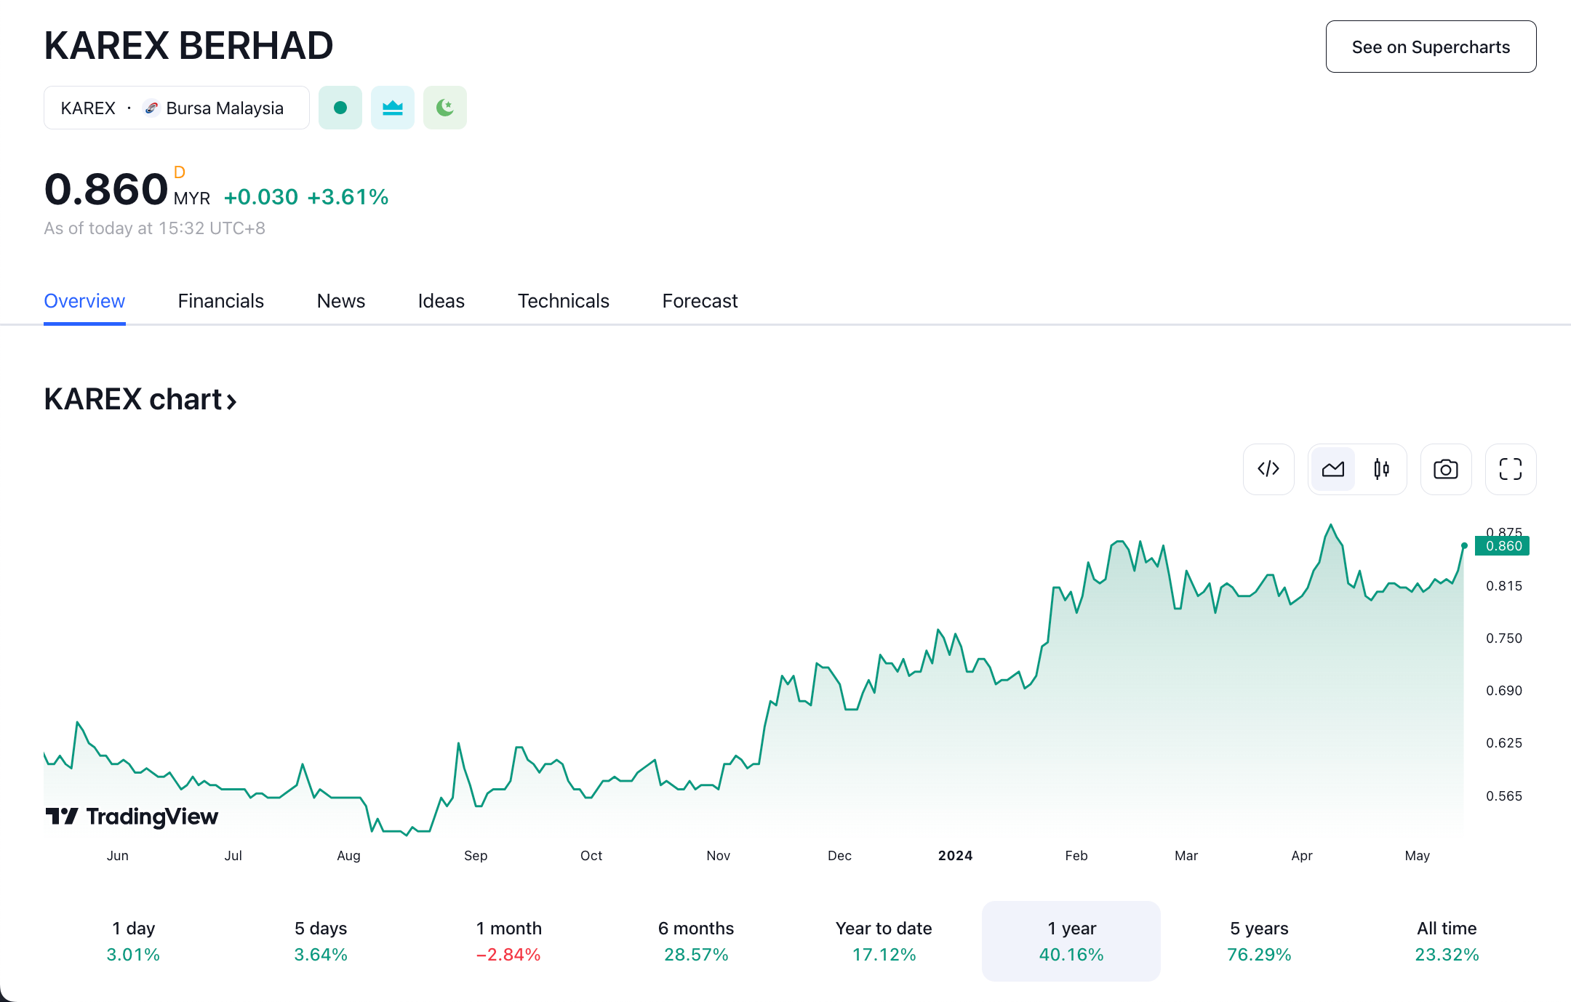
Task: Click the green market status dot badge
Action: pyautogui.click(x=340, y=108)
